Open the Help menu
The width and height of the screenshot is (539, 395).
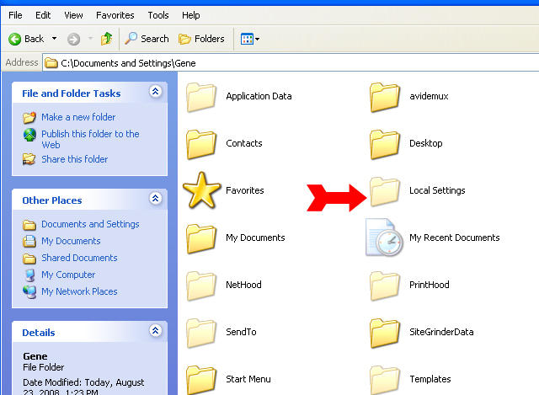tap(191, 15)
